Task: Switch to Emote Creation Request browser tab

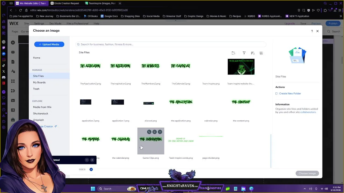Action: [65, 3]
